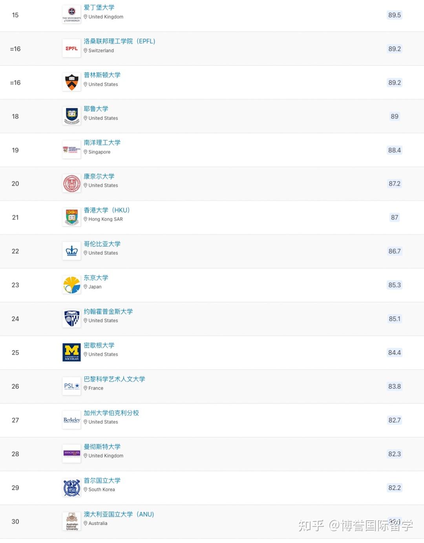Click the Johns Hopkins shield logo
424x543 pixels.
[x=71, y=319]
